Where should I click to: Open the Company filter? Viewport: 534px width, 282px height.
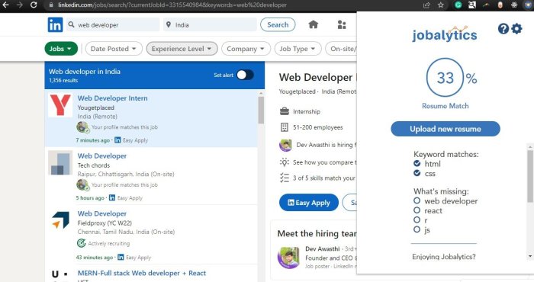coord(246,49)
